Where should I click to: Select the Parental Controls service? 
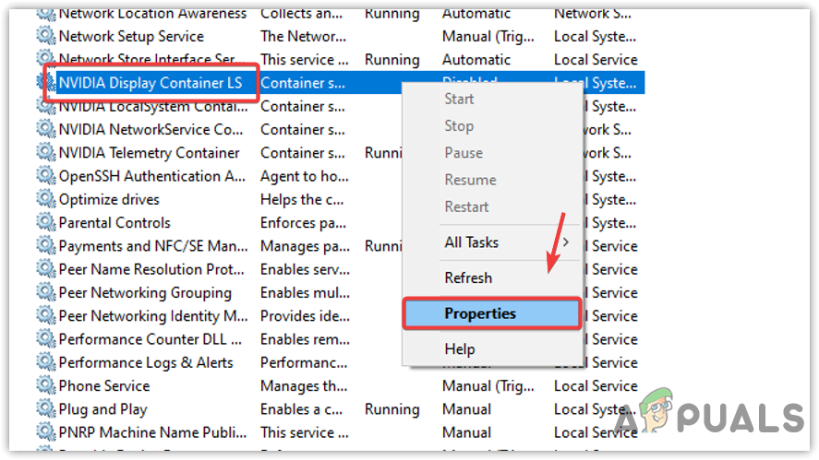click(x=114, y=223)
